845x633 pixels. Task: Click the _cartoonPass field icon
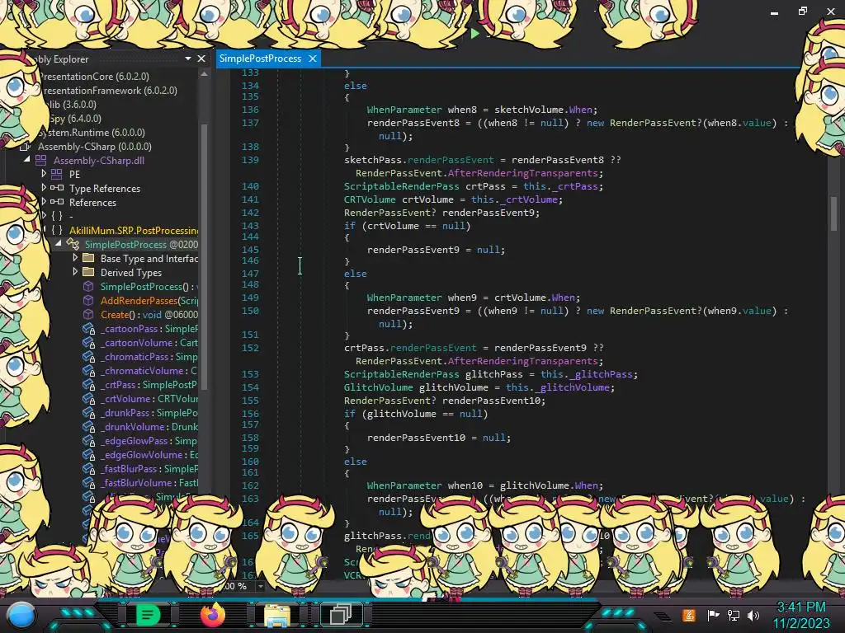89,329
